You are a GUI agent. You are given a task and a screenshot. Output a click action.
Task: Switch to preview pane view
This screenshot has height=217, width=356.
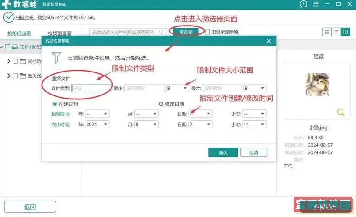[345, 32]
